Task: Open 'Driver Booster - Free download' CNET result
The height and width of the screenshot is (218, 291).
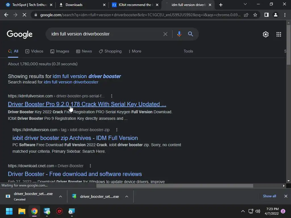Action: pos(75,174)
